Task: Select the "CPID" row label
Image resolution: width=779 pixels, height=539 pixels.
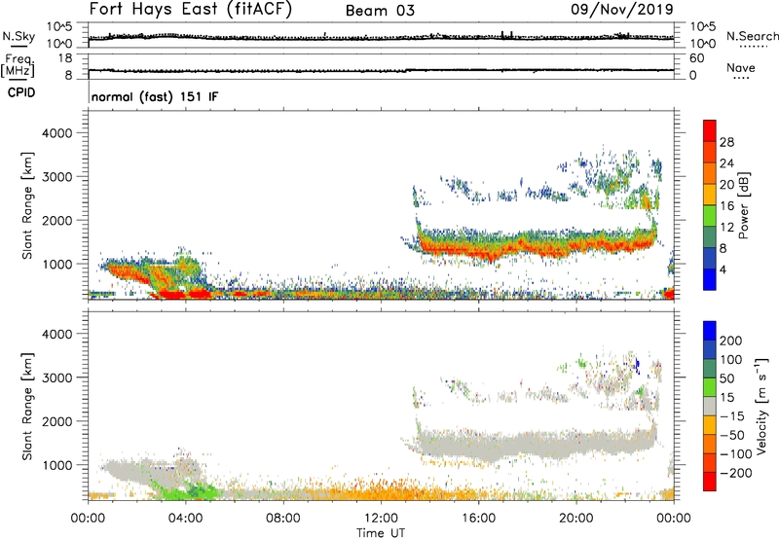Action: tap(21, 92)
